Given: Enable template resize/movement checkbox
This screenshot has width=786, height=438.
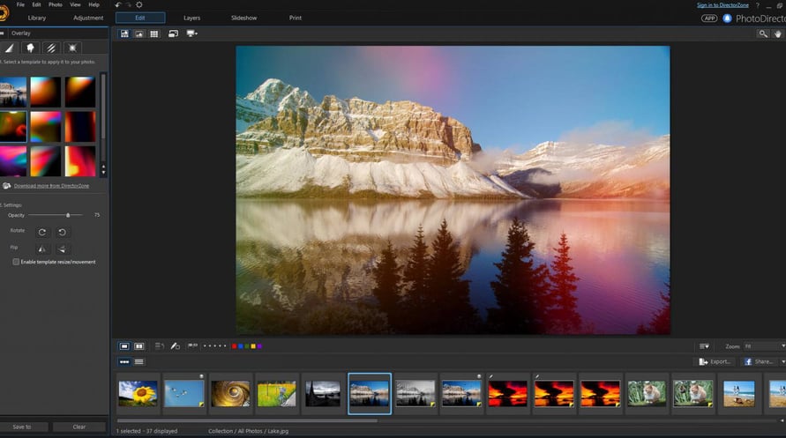Looking at the screenshot, I should 16,262.
